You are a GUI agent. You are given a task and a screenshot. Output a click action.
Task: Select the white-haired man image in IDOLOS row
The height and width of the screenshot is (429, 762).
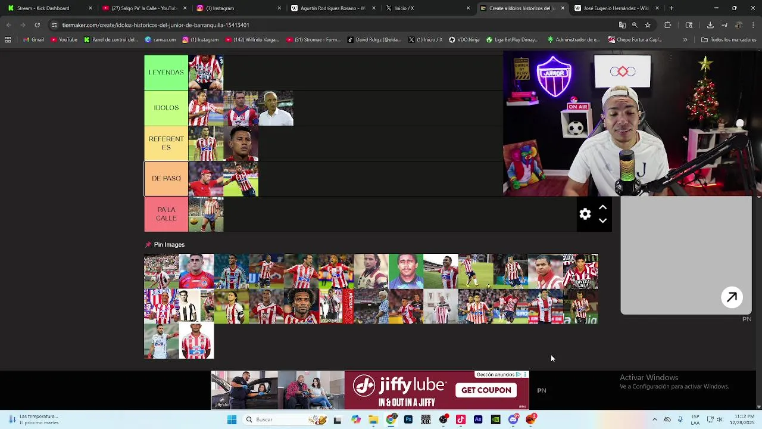[x=276, y=108]
